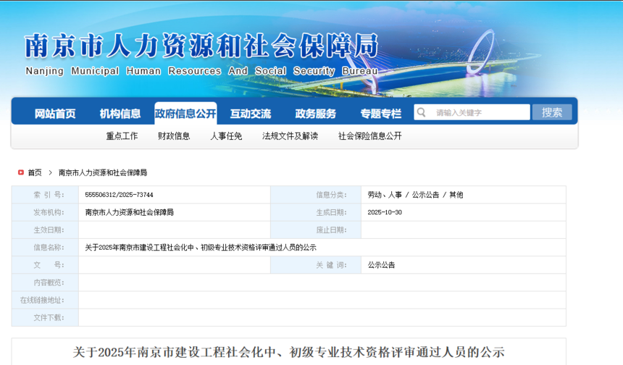Open the 法规文件及解读 submenu link
623x365 pixels.
coord(290,136)
